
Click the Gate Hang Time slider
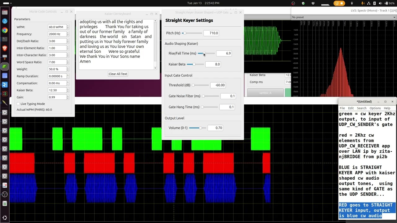point(209,107)
